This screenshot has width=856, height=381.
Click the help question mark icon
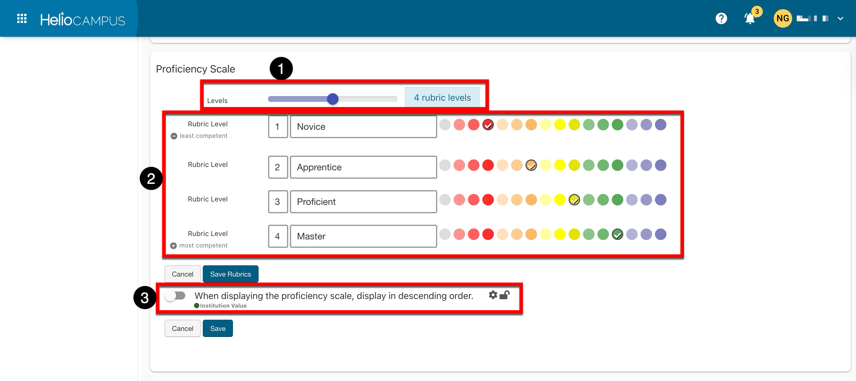point(721,19)
